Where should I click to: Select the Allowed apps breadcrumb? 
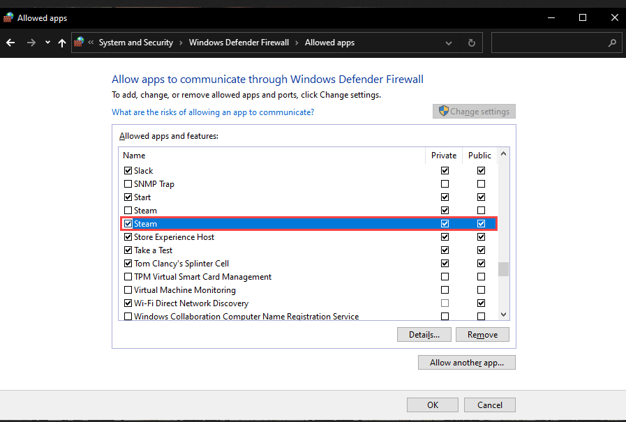[329, 43]
